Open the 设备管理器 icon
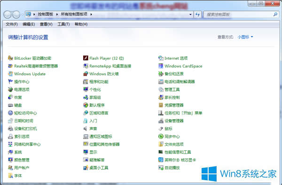The height and width of the screenshot is (185, 282). [x=161, y=121]
